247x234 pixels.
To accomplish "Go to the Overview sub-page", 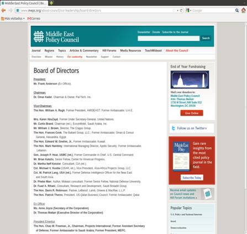I will point(36,57).
